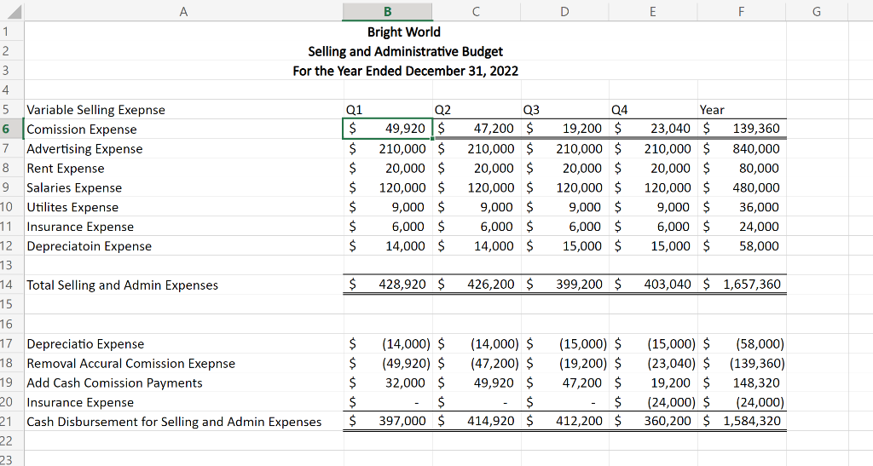Select yearly advertising total 840,000
The image size is (873, 466).
[x=741, y=148]
